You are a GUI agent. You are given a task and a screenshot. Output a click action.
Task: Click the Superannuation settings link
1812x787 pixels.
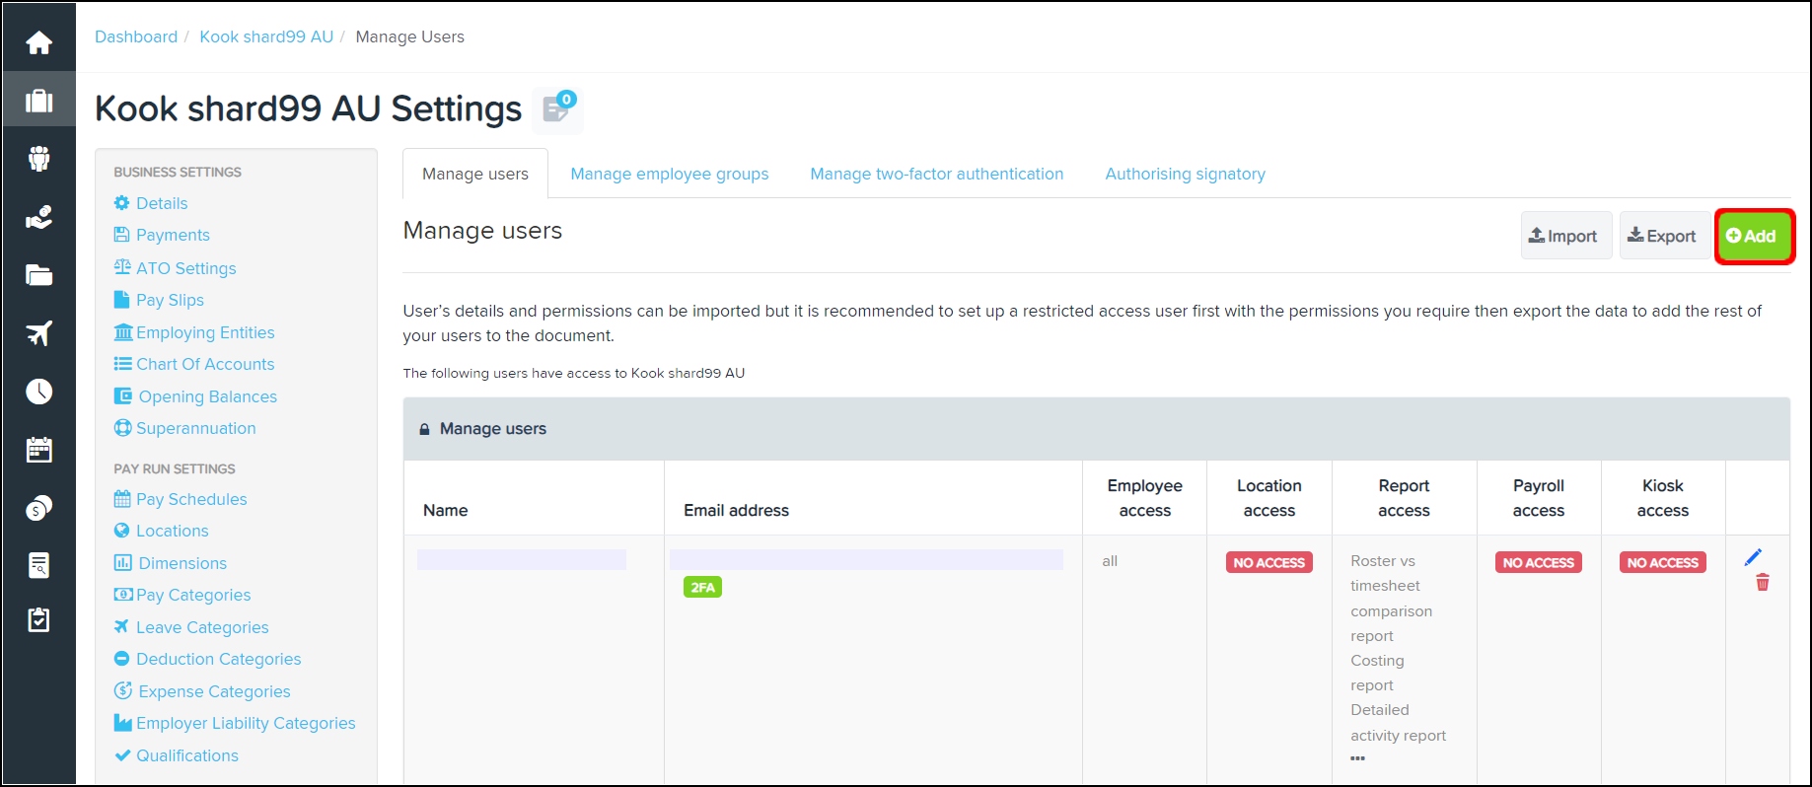pos(195,428)
